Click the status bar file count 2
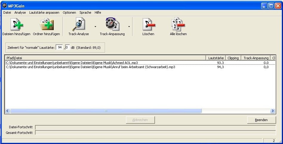 [x=274, y=141]
